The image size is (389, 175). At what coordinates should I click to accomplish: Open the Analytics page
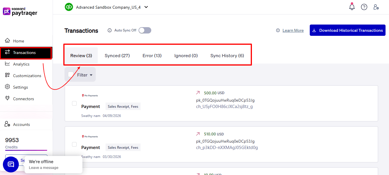click(22, 64)
